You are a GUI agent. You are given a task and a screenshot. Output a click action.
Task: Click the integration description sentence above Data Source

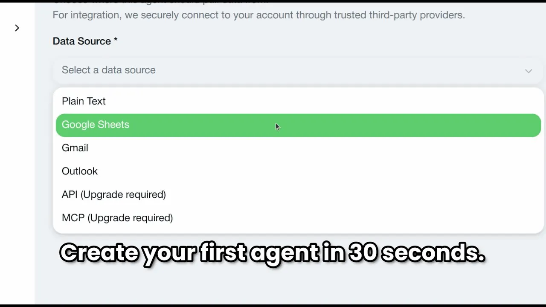[x=258, y=15]
